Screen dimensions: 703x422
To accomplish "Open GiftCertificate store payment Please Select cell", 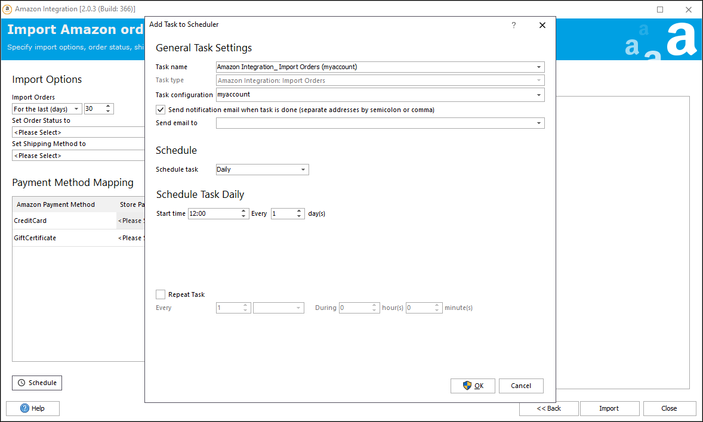I will [x=131, y=238].
